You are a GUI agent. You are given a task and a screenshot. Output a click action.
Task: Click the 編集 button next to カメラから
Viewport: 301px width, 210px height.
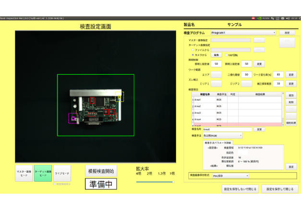217,55
